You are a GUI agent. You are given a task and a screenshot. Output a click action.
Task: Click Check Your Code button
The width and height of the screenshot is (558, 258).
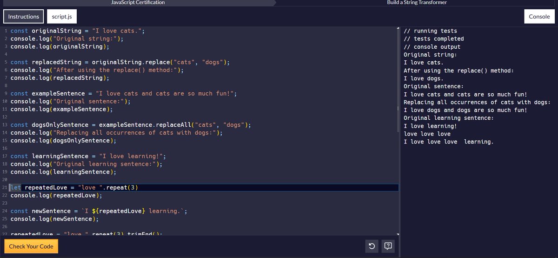pos(31,246)
